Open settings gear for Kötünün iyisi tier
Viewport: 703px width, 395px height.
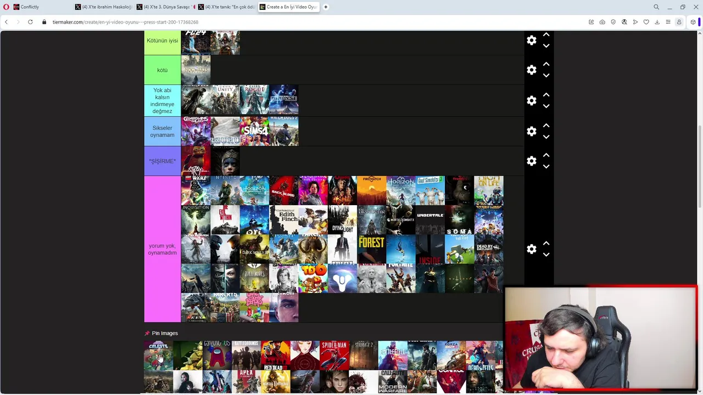[531, 41]
